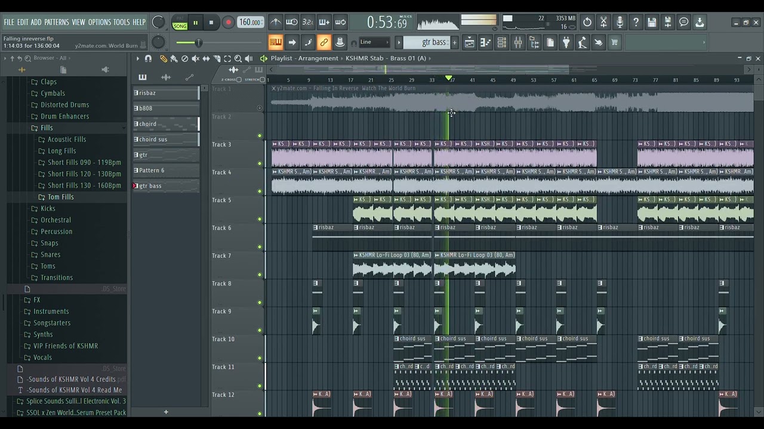Viewport: 764px width, 429px height.
Task: Open the tempo tapper icon
Action: click(x=583, y=42)
